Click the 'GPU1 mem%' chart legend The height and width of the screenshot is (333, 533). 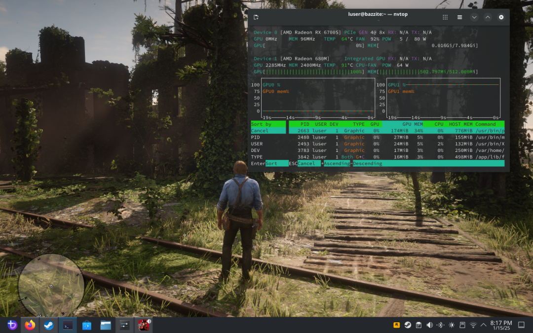pyautogui.click(x=401, y=91)
